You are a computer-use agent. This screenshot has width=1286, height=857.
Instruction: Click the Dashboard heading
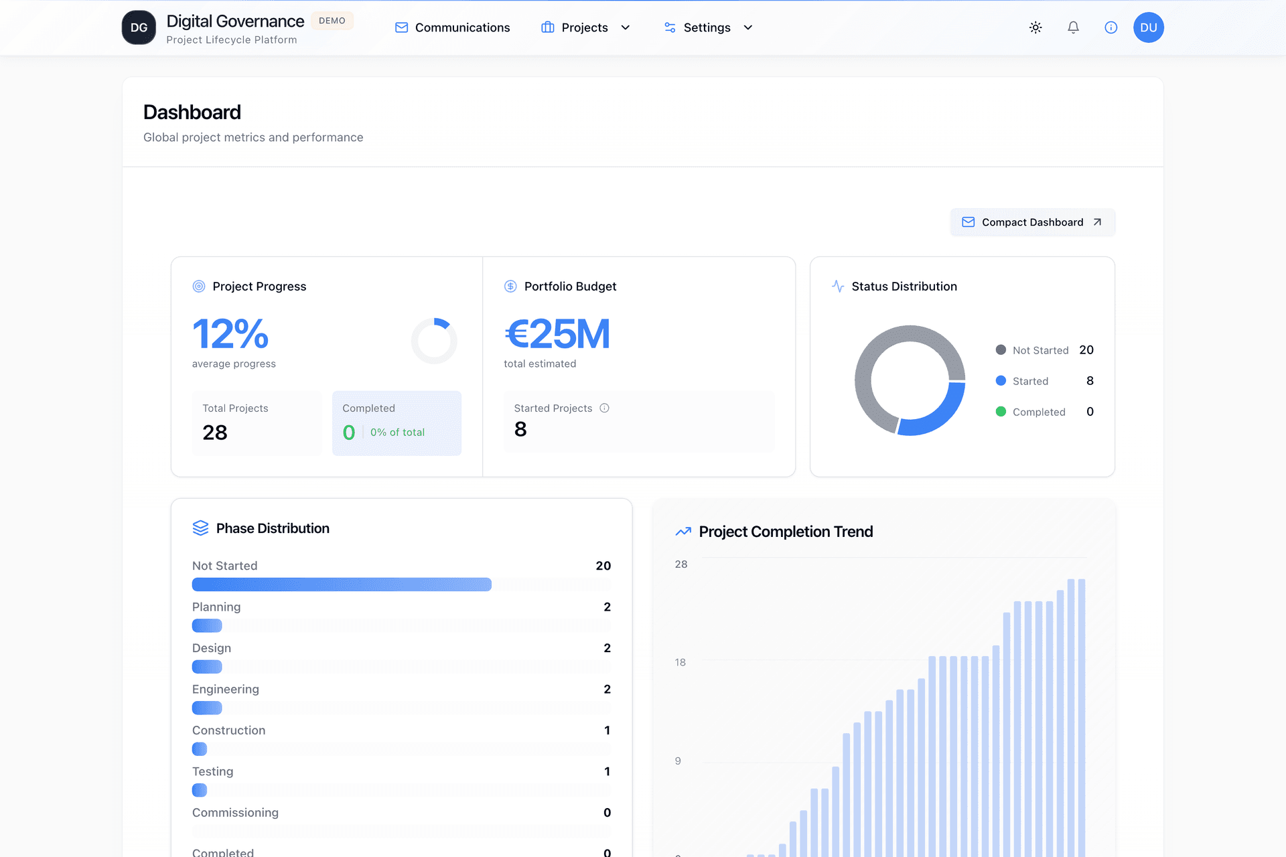click(192, 112)
